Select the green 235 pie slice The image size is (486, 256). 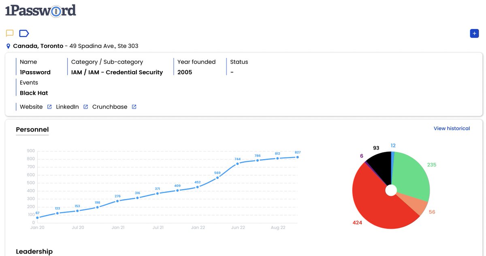point(411,174)
